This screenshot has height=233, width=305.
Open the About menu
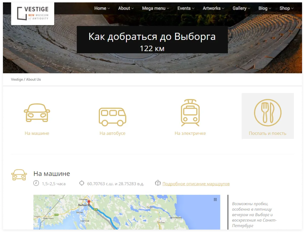click(x=126, y=8)
